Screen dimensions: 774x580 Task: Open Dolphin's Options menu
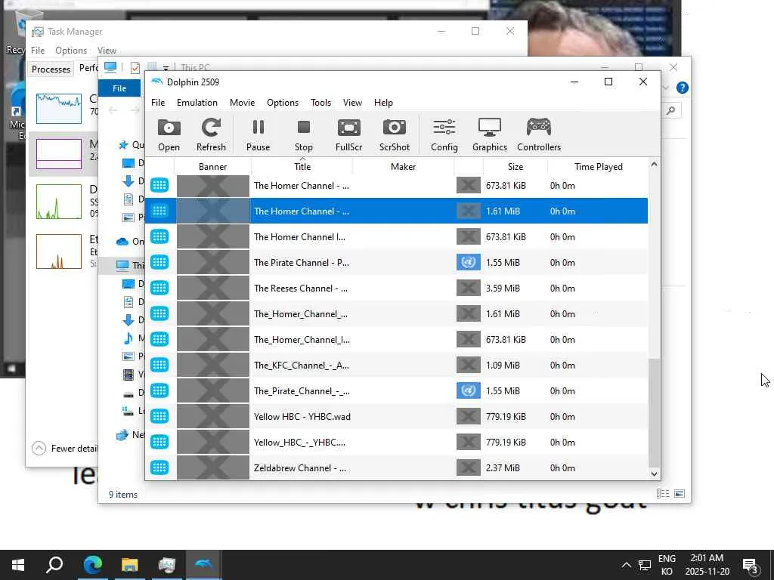click(x=283, y=103)
